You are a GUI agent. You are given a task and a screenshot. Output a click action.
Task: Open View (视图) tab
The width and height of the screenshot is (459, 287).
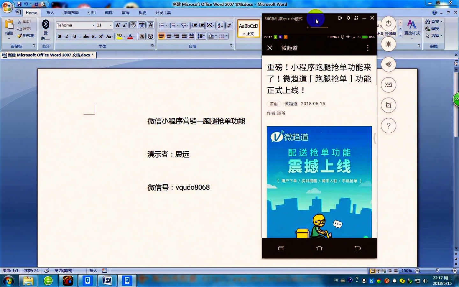(142, 13)
